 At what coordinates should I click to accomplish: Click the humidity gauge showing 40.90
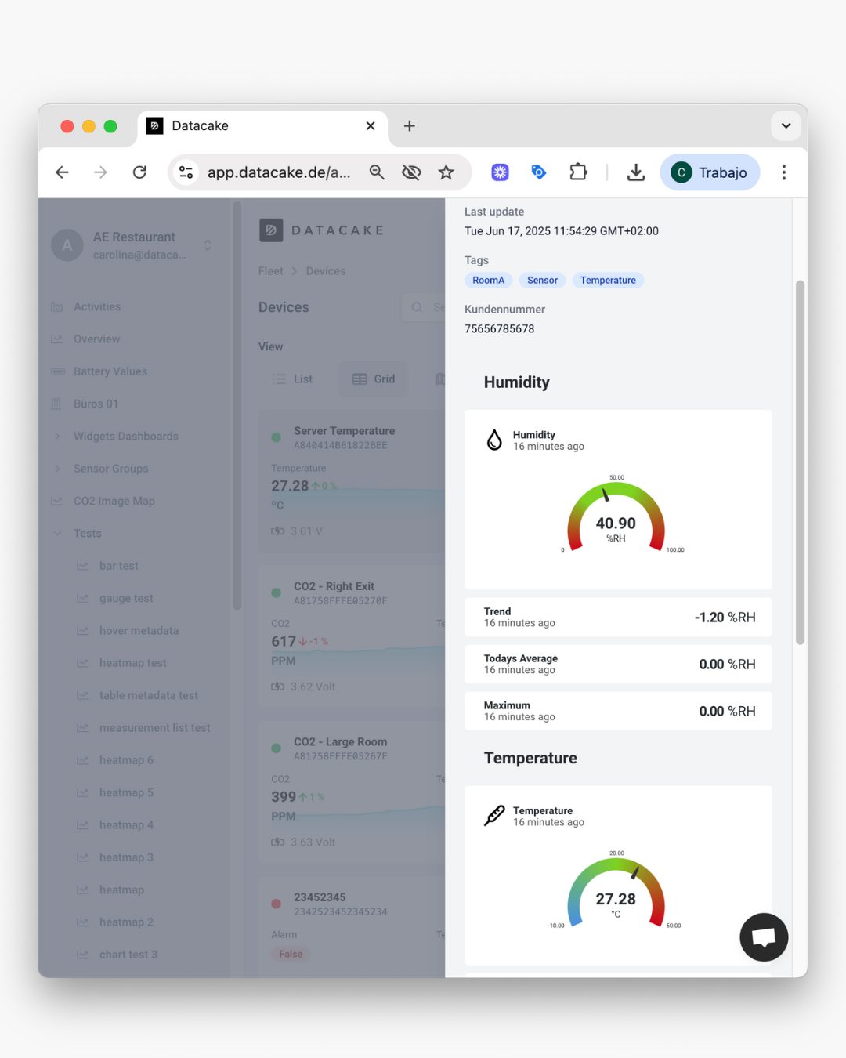[x=616, y=517]
